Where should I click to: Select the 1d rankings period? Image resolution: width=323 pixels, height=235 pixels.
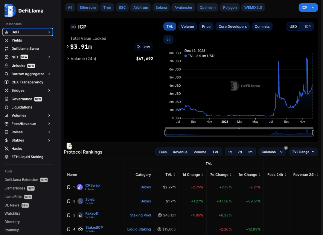pos(230,152)
